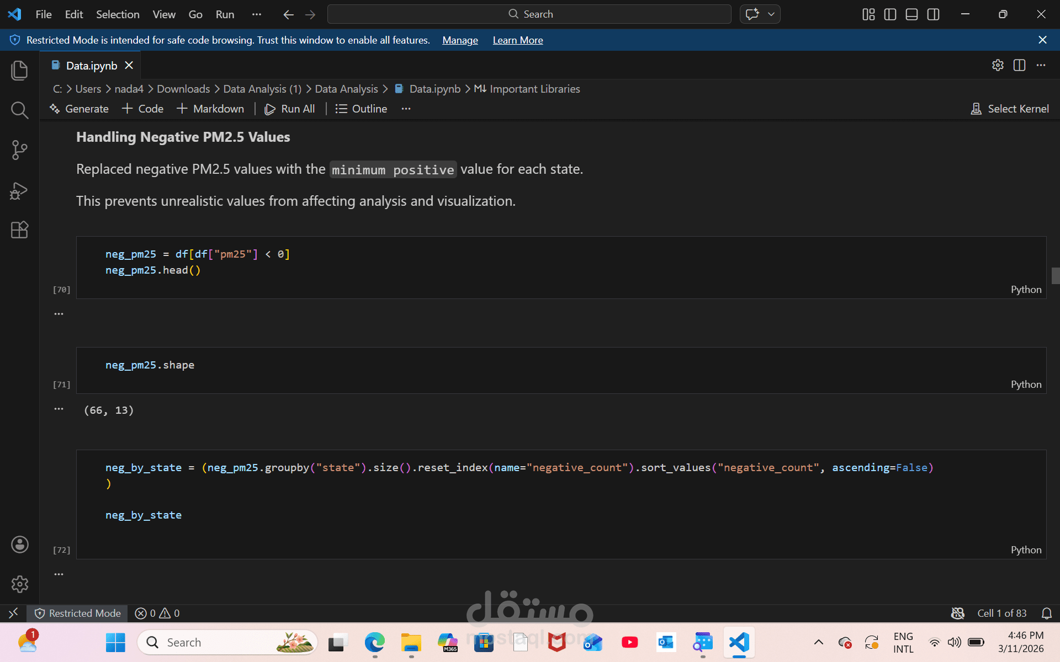Open the dropdown arrow next to the chat icon
1060x662 pixels.
(771, 14)
